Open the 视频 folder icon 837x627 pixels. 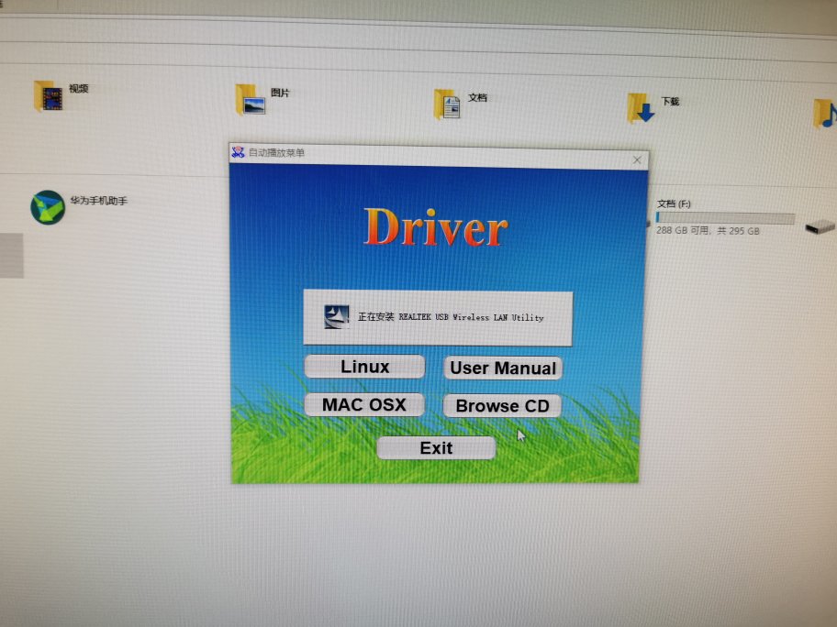[x=48, y=95]
